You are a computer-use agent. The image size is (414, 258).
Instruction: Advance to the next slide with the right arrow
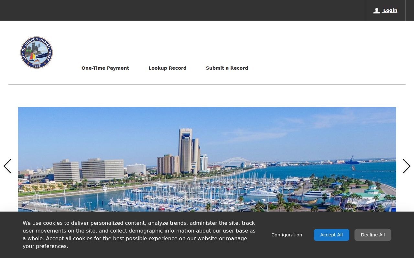pyautogui.click(x=407, y=166)
